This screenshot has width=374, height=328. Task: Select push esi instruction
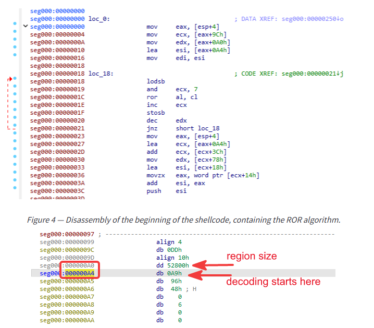[167, 191]
